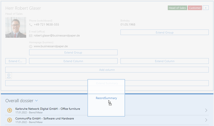214x126 pixels.
Task: Expand the Overall dossier dropdown
Action: [37, 101]
